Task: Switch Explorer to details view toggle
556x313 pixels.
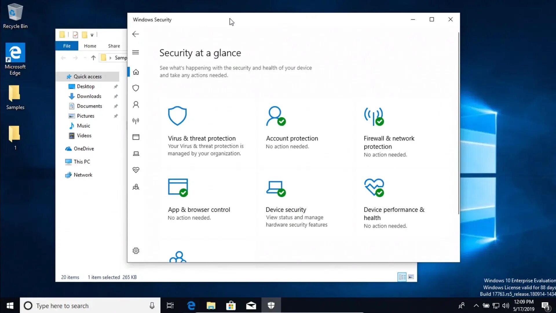Action: (x=402, y=277)
